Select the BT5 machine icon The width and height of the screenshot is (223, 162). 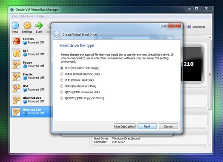click(16, 53)
